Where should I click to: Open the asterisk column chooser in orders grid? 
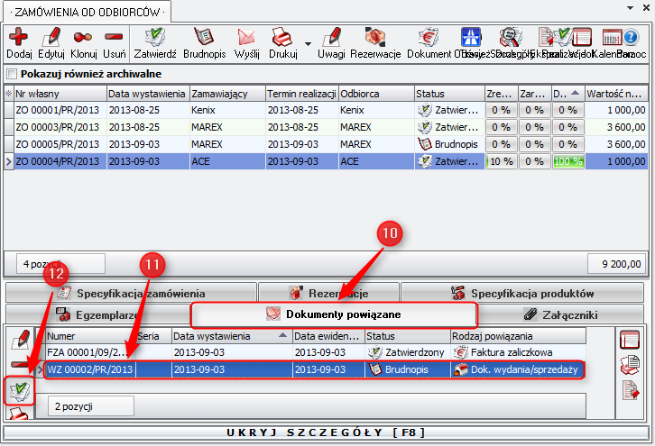pos(8,94)
